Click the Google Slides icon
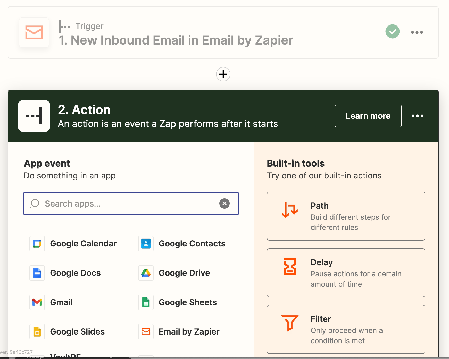 (37, 332)
